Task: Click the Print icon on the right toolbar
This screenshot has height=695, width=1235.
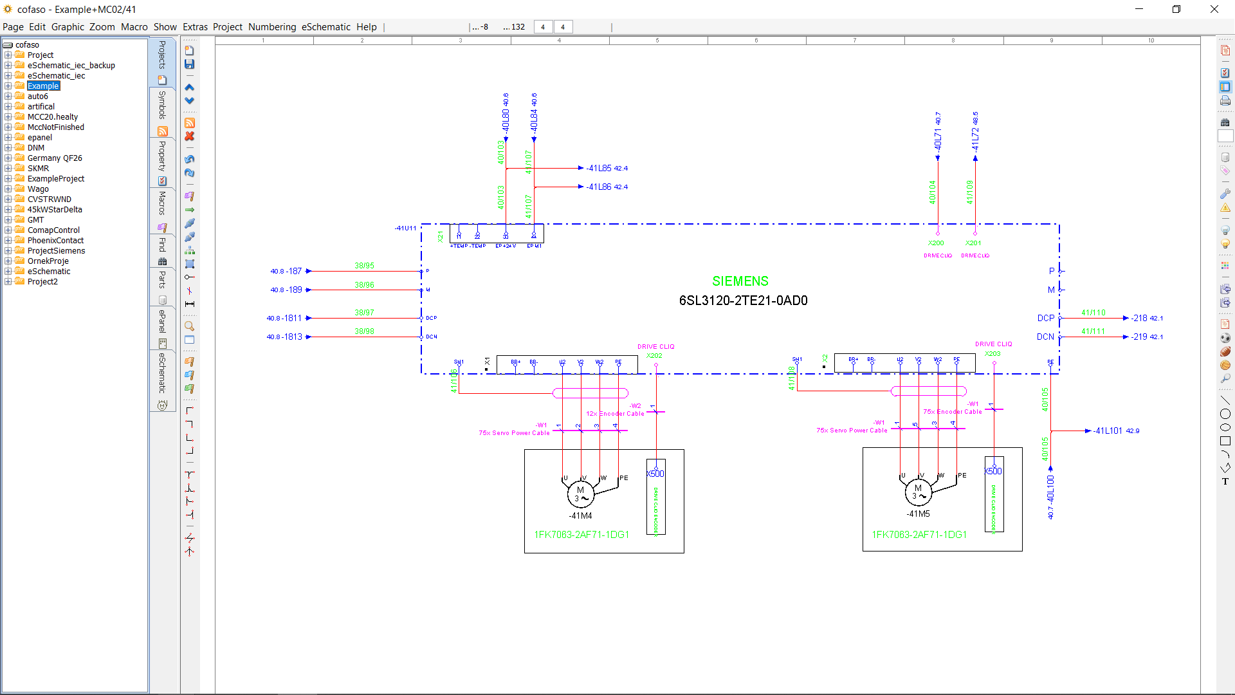Action: (x=1224, y=100)
